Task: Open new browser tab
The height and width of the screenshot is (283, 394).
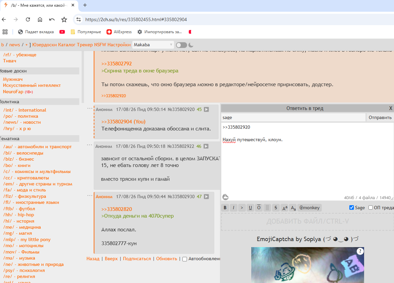Action: (85, 5)
